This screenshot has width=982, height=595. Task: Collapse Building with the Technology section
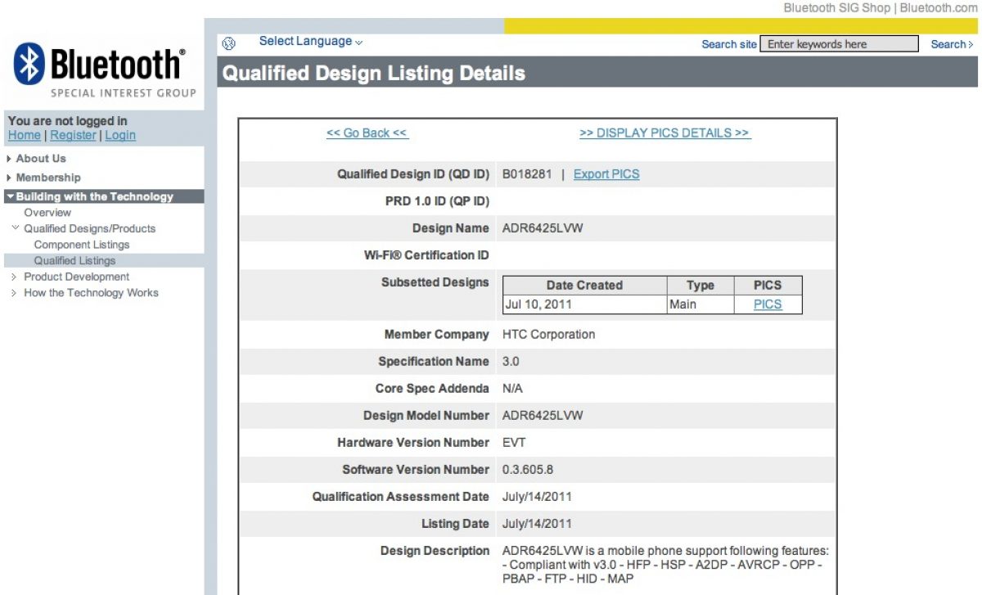coord(94,196)
